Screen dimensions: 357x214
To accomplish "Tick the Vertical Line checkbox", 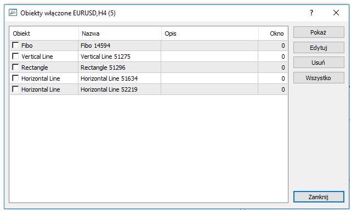I will tap(15, 56).
